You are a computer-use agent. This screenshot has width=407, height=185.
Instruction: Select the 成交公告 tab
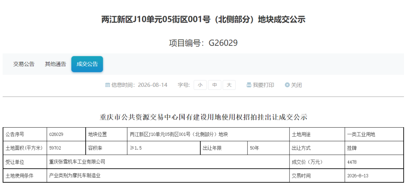point(87,64)
